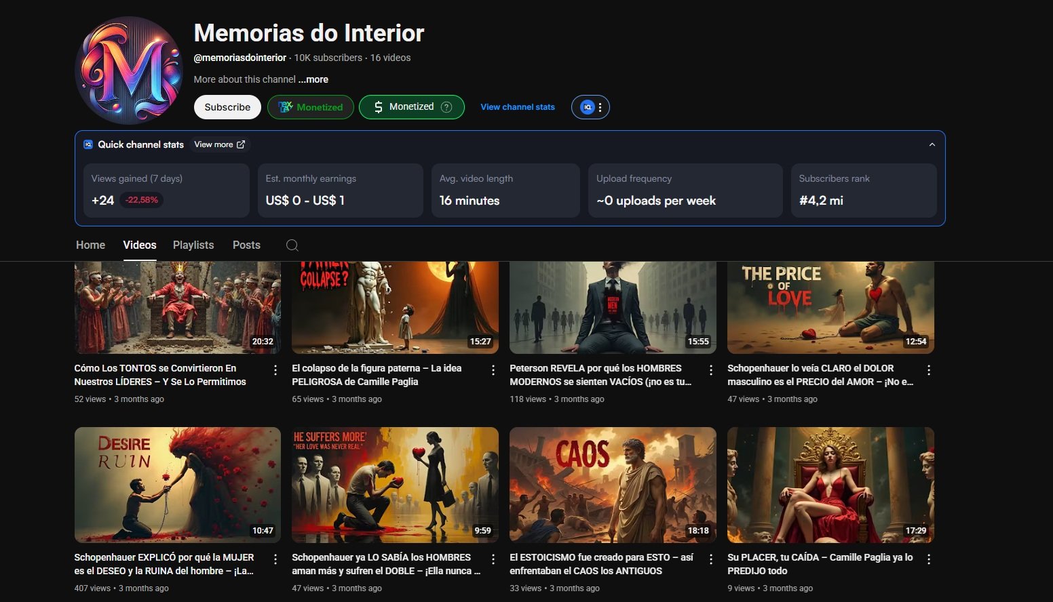Click the outlined Monetized status button
The image size is (1053, 602).
[412, 107]
